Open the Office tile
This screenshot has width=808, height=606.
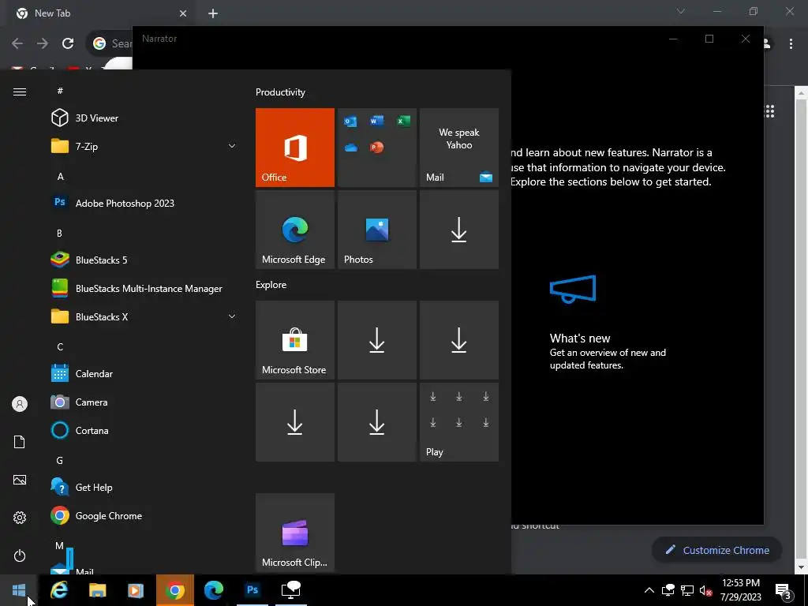coord(295,148)
